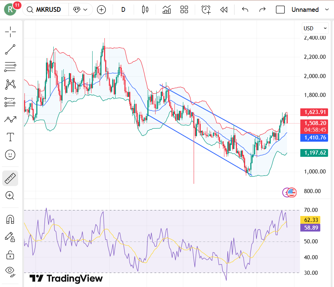Activate the Zoom In tool

(10, 196)
